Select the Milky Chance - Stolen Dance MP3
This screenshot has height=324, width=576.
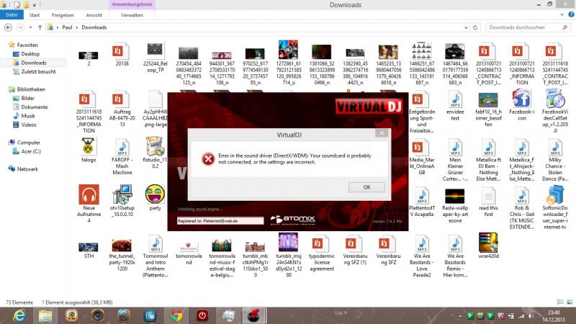pos(554,160)
